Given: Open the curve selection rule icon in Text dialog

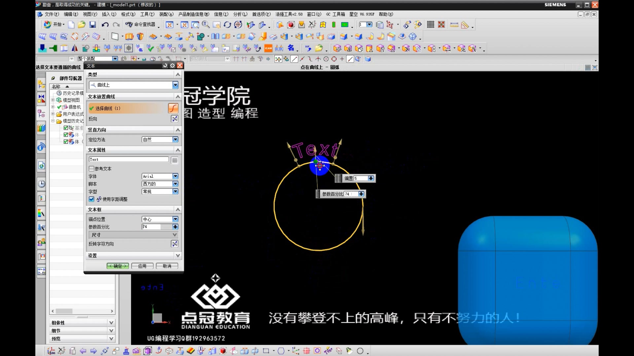Looking at the screenshot, I should 173,108.
